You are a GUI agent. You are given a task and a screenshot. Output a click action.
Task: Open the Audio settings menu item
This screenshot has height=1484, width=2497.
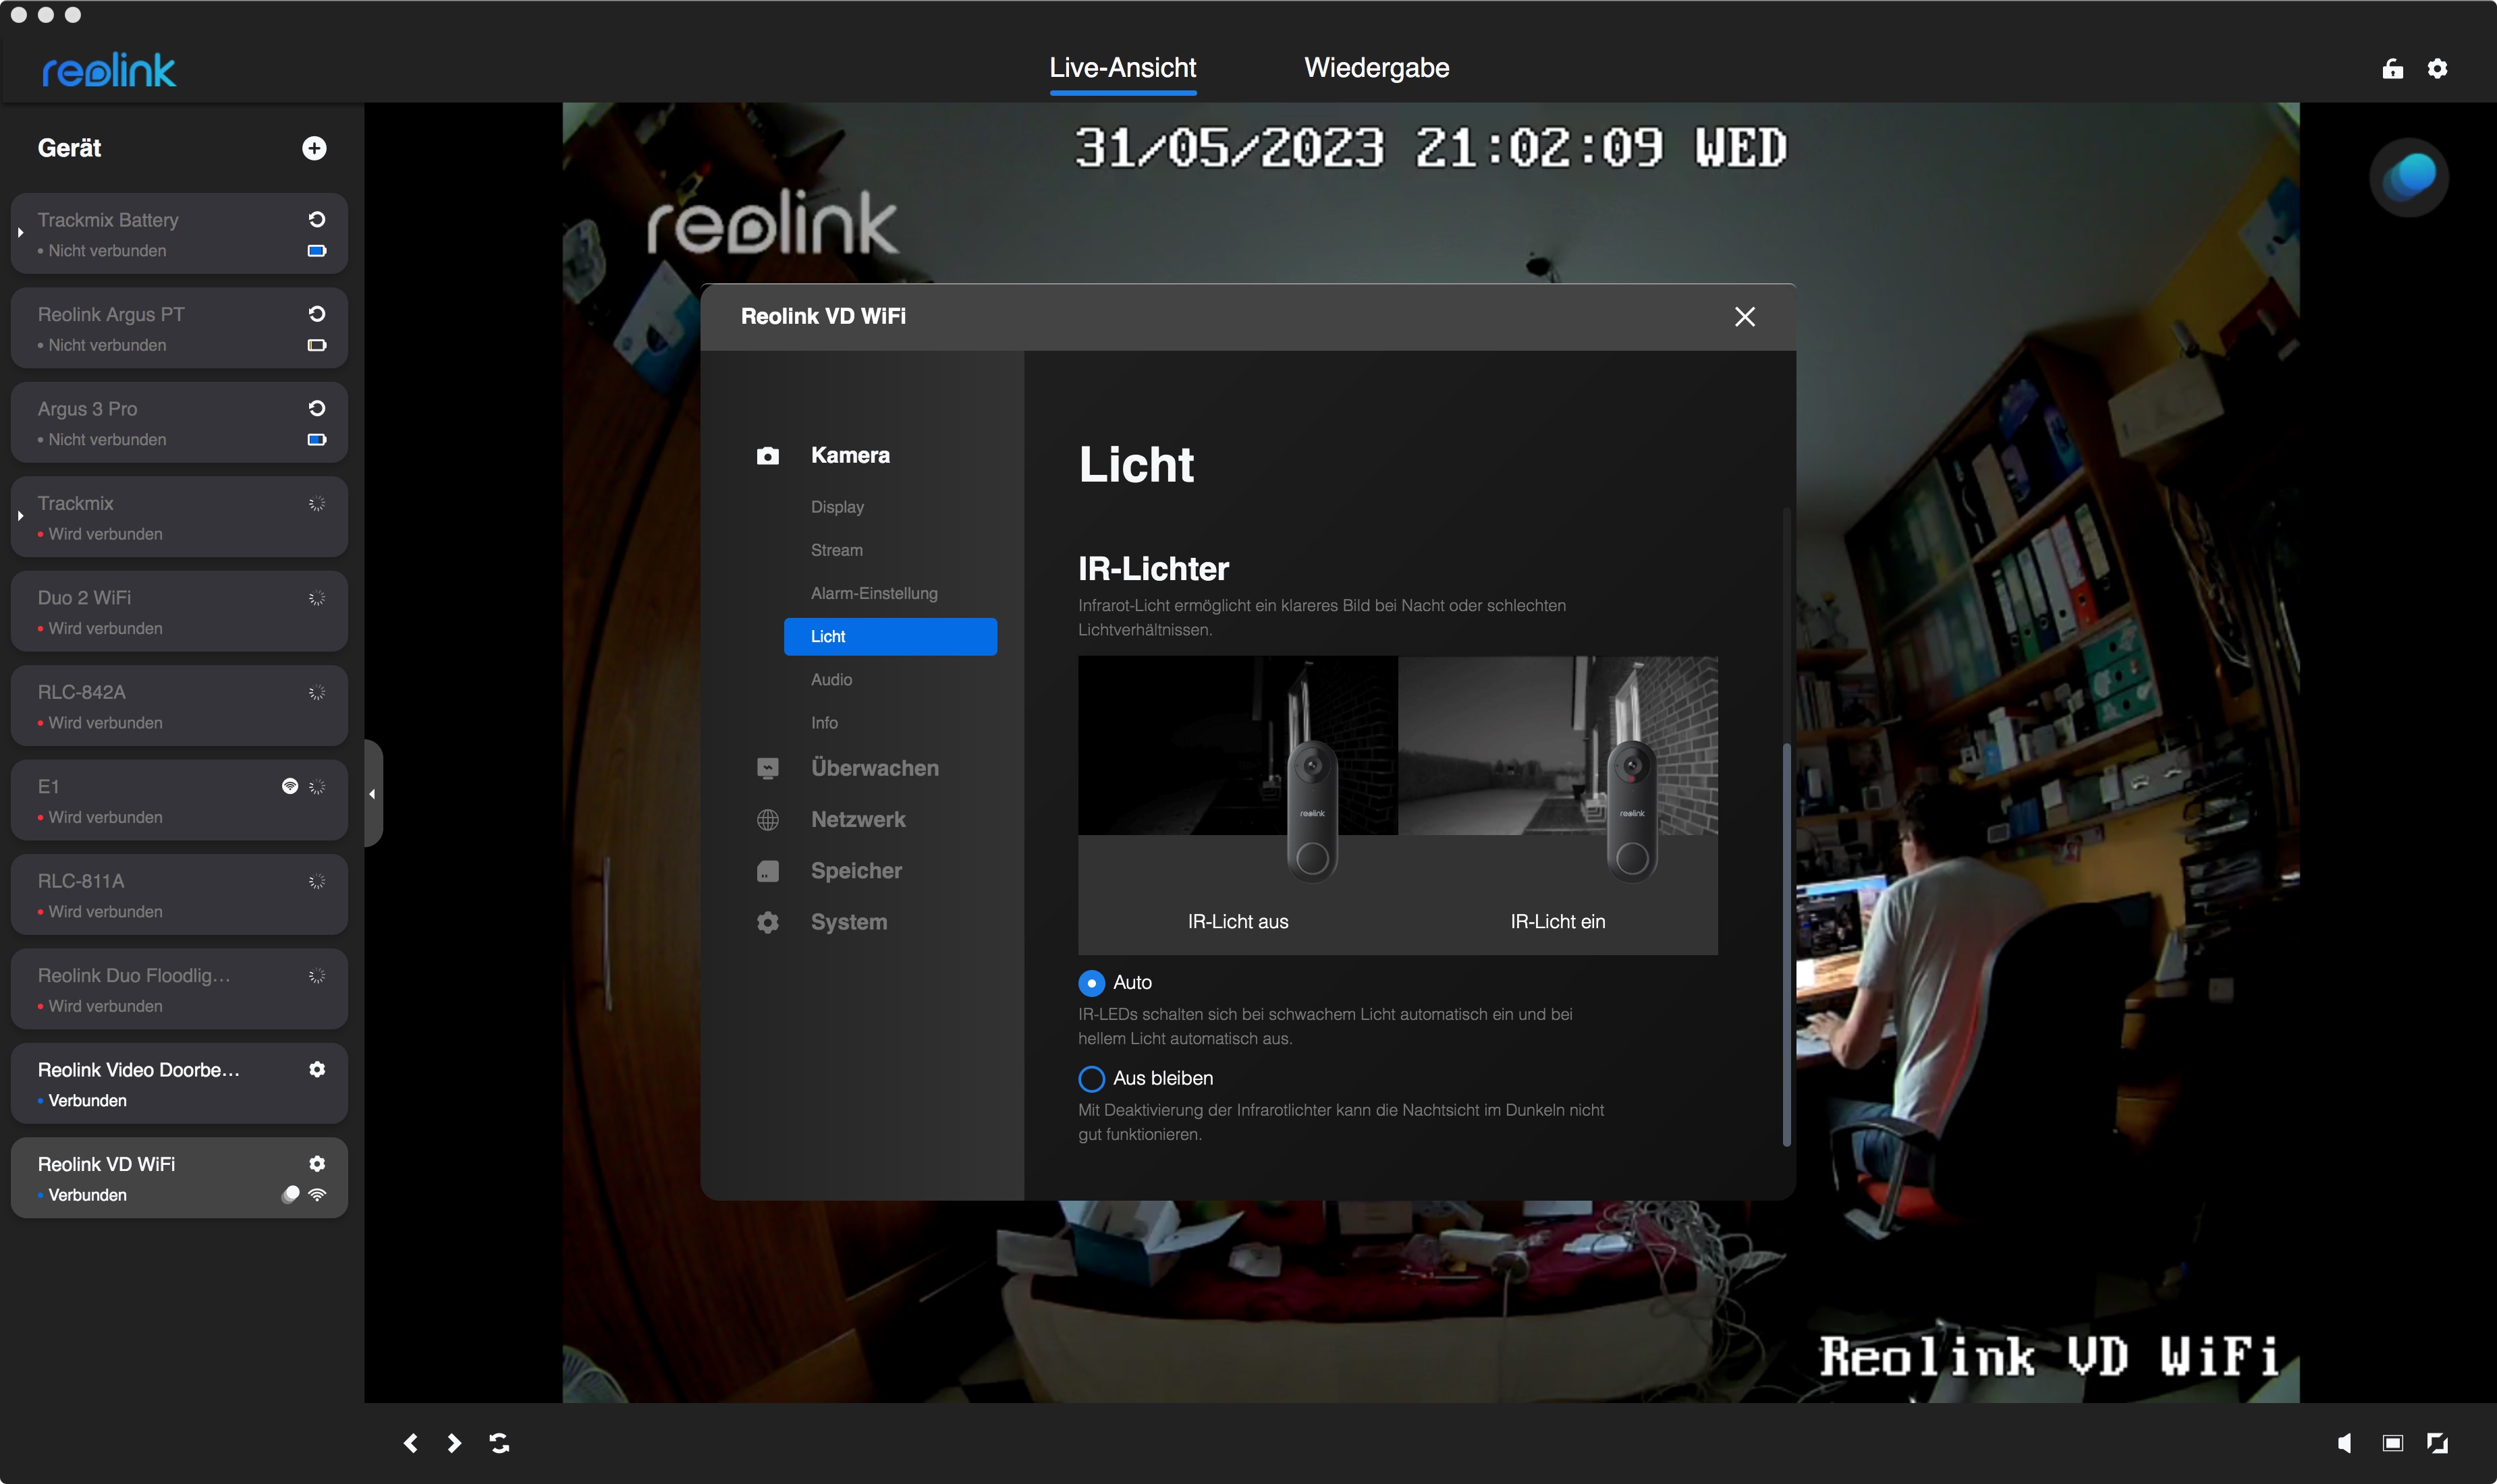coord(831,679)
